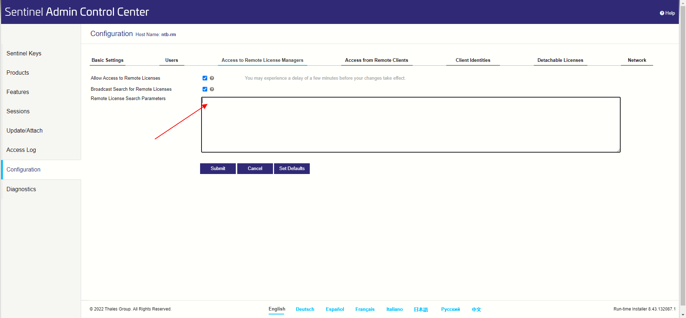Image resolution: width=686 pixels, height=318 pixels.
Task: Switch language to Русский
Action: (451, 309)
